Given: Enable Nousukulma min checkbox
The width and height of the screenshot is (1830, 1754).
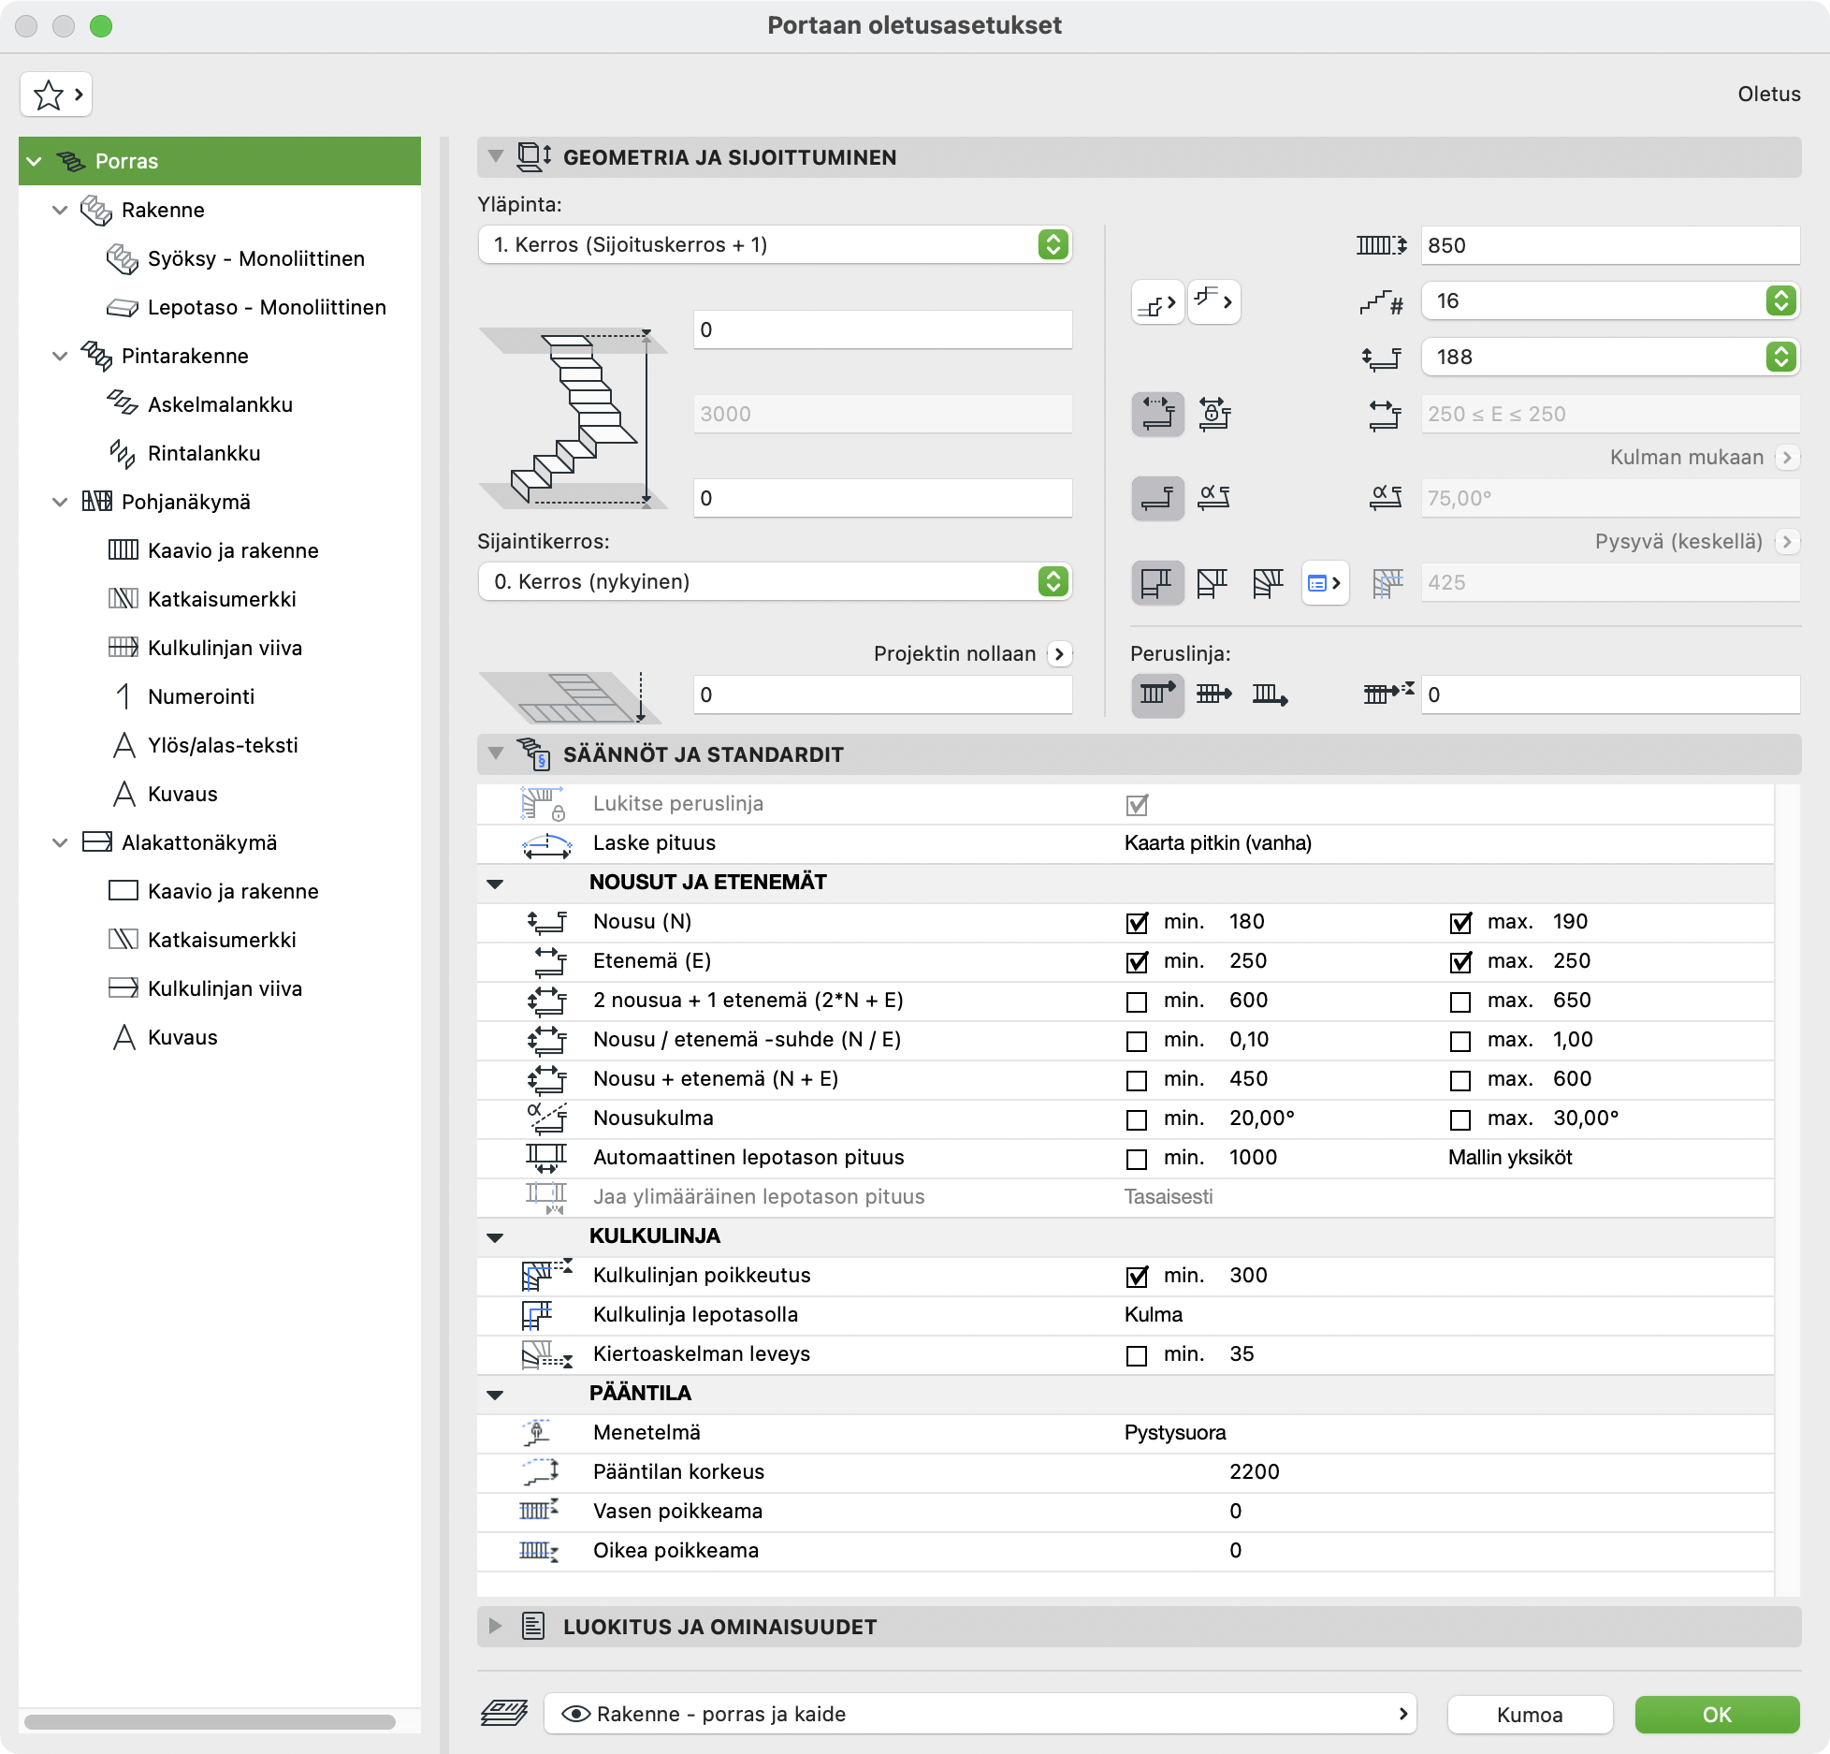Looking at the screenshot, I should pyautogui.click(x=1137, y=1119).
